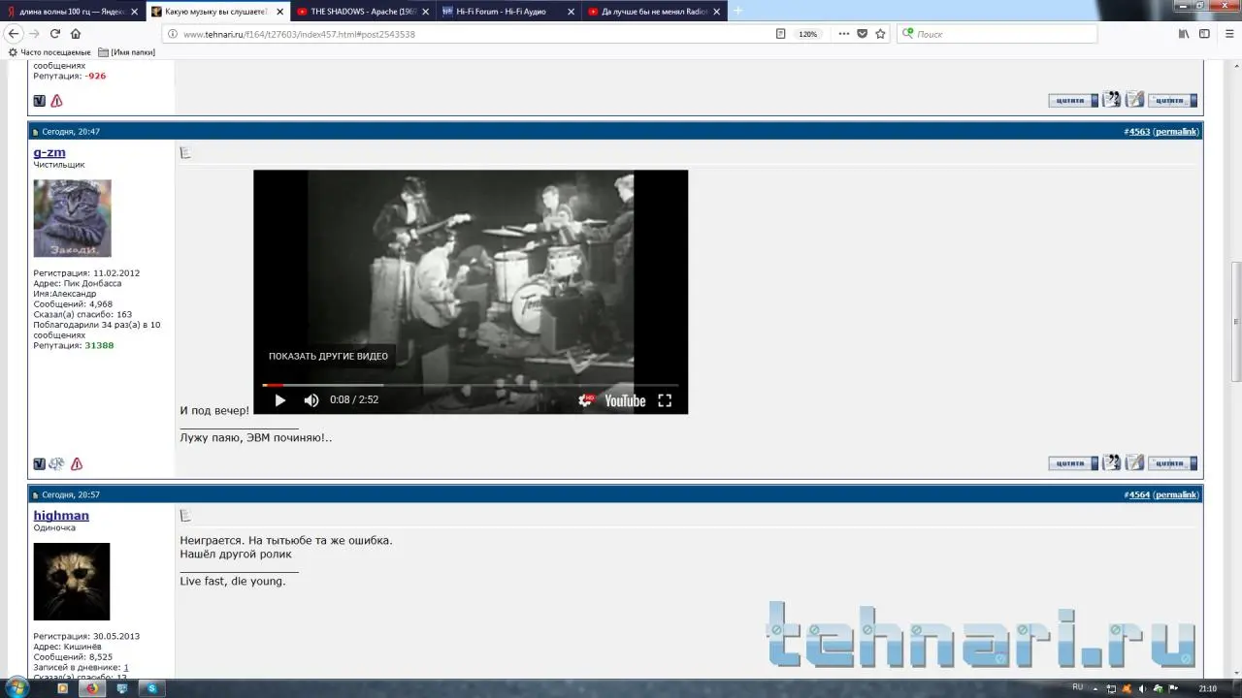This screenshot has width=1242, height=698.
Task: Toggle reader view in address bar
Action: pos(780,34)
